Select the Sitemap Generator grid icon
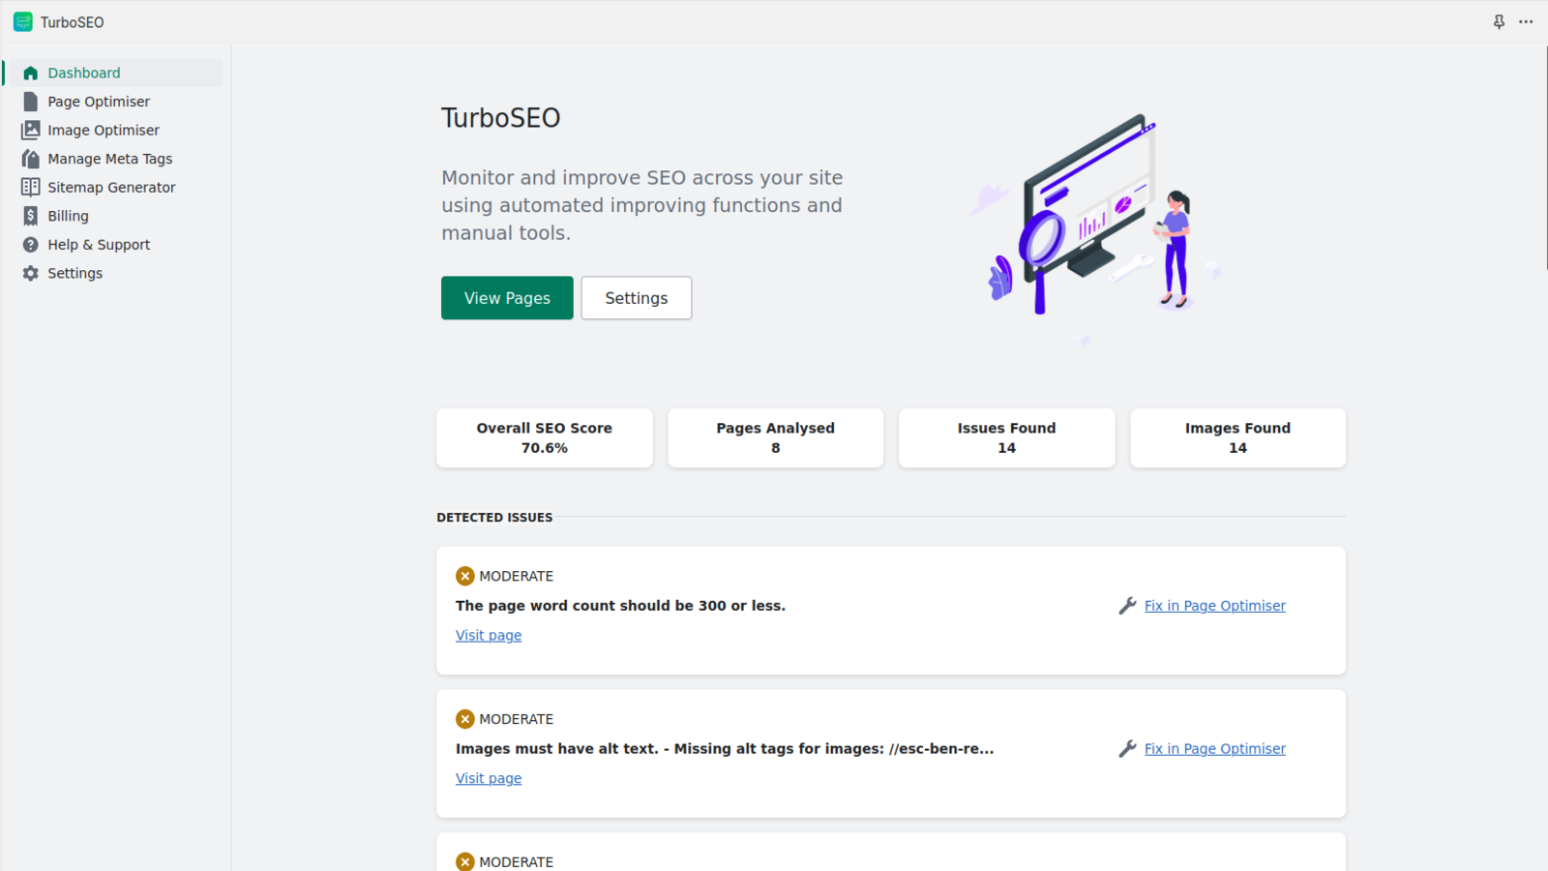 click(30, 187)
